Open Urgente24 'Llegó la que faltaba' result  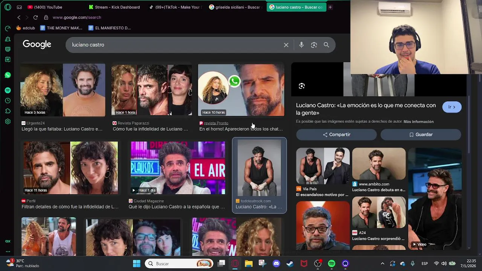pos(63,98)
